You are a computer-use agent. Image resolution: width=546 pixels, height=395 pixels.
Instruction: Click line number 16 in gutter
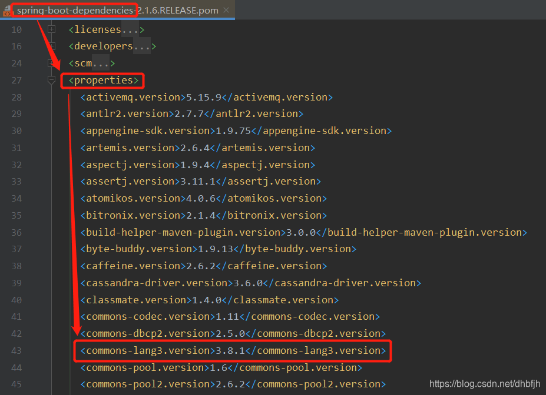tap(16, 46)
